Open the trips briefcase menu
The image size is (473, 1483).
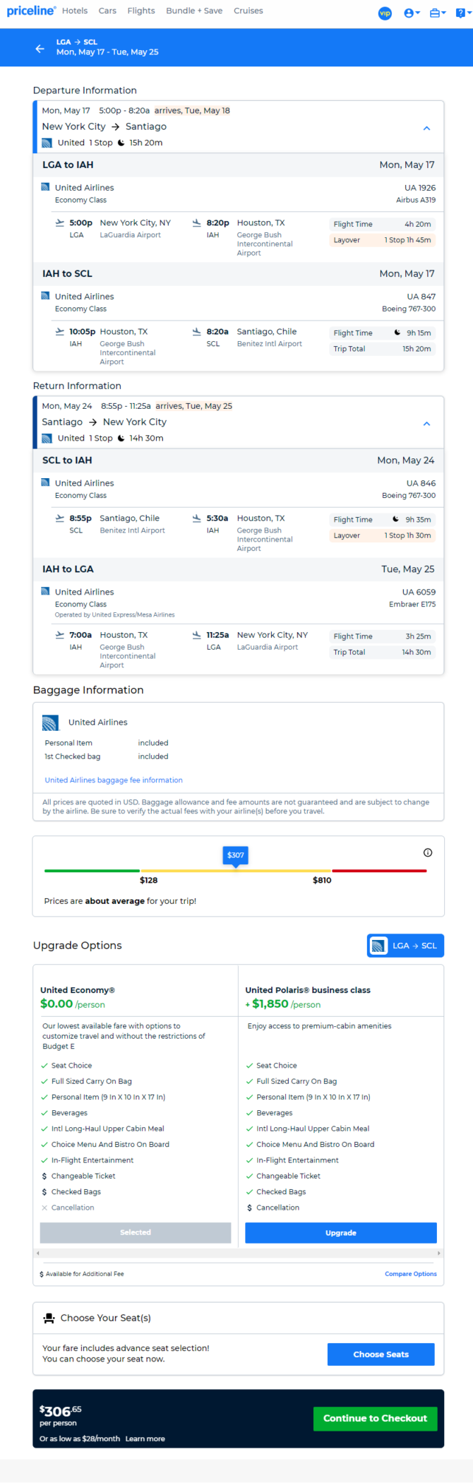[x=438, y=13]
